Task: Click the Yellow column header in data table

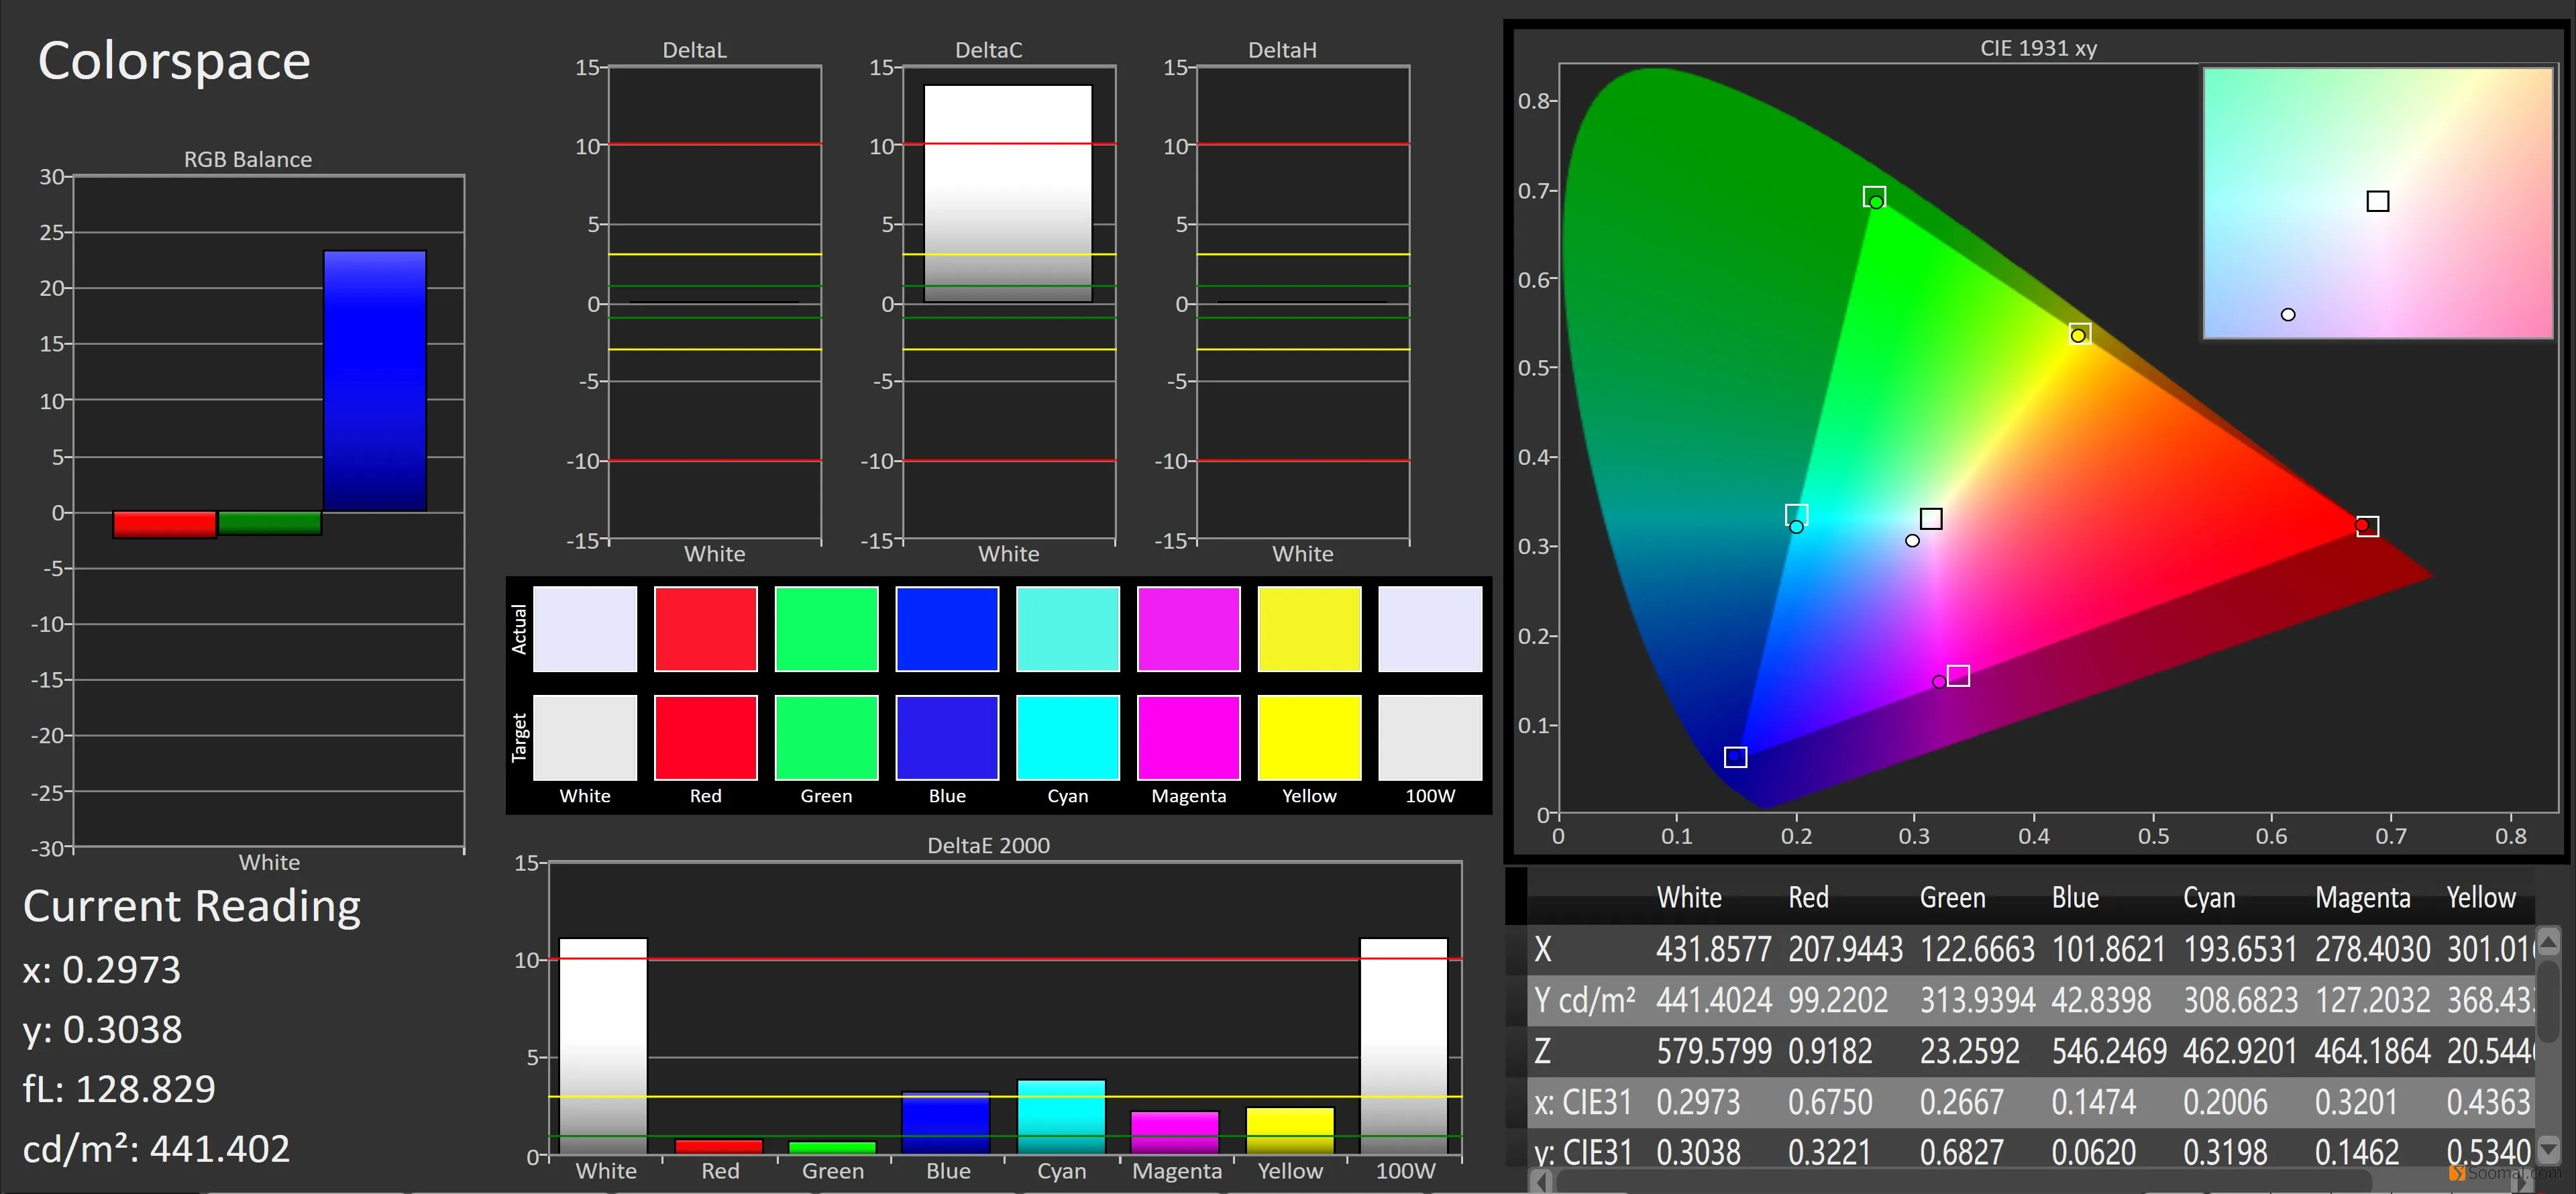Action: (x=2480, y=898)
